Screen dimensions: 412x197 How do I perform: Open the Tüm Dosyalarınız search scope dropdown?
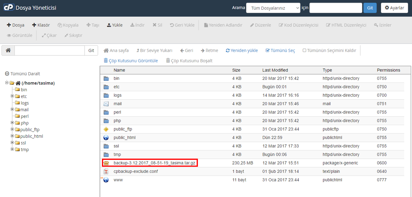(273, 8)
